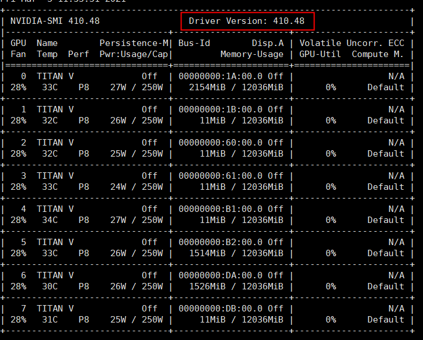Click power reading '27W / 250W' for GPU 0
The image size is (423, 340).
point(137,87)
